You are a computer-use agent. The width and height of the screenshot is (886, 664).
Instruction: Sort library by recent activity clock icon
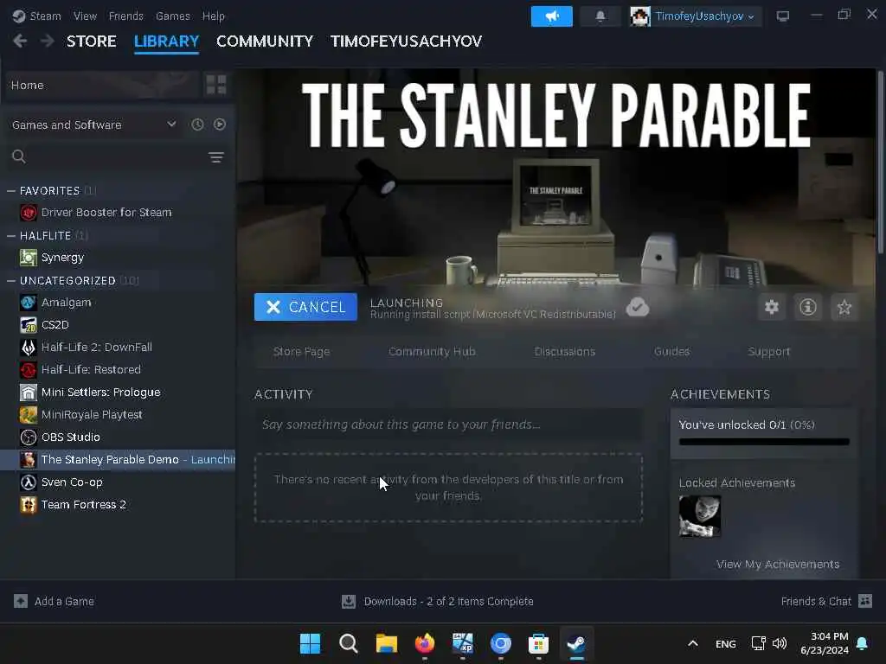click(x=197, y=124)
